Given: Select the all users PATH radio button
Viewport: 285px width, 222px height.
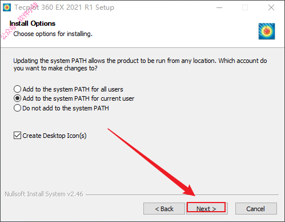Looking at the screenshot, I should coord(17,89).
